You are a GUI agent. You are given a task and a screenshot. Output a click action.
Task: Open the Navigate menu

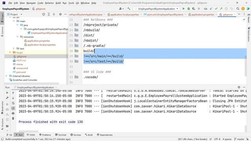pyautogui.click(x=31, y=3)
